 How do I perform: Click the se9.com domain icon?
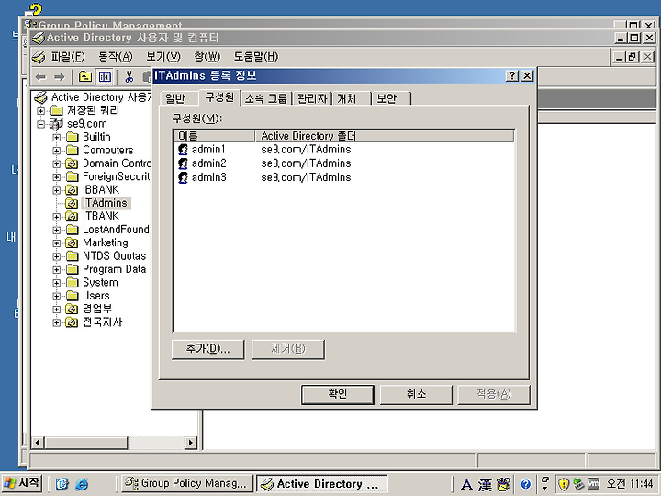pos(56,124)
